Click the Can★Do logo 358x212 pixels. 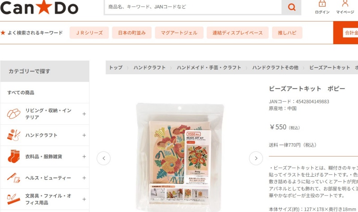coord(39,7)
